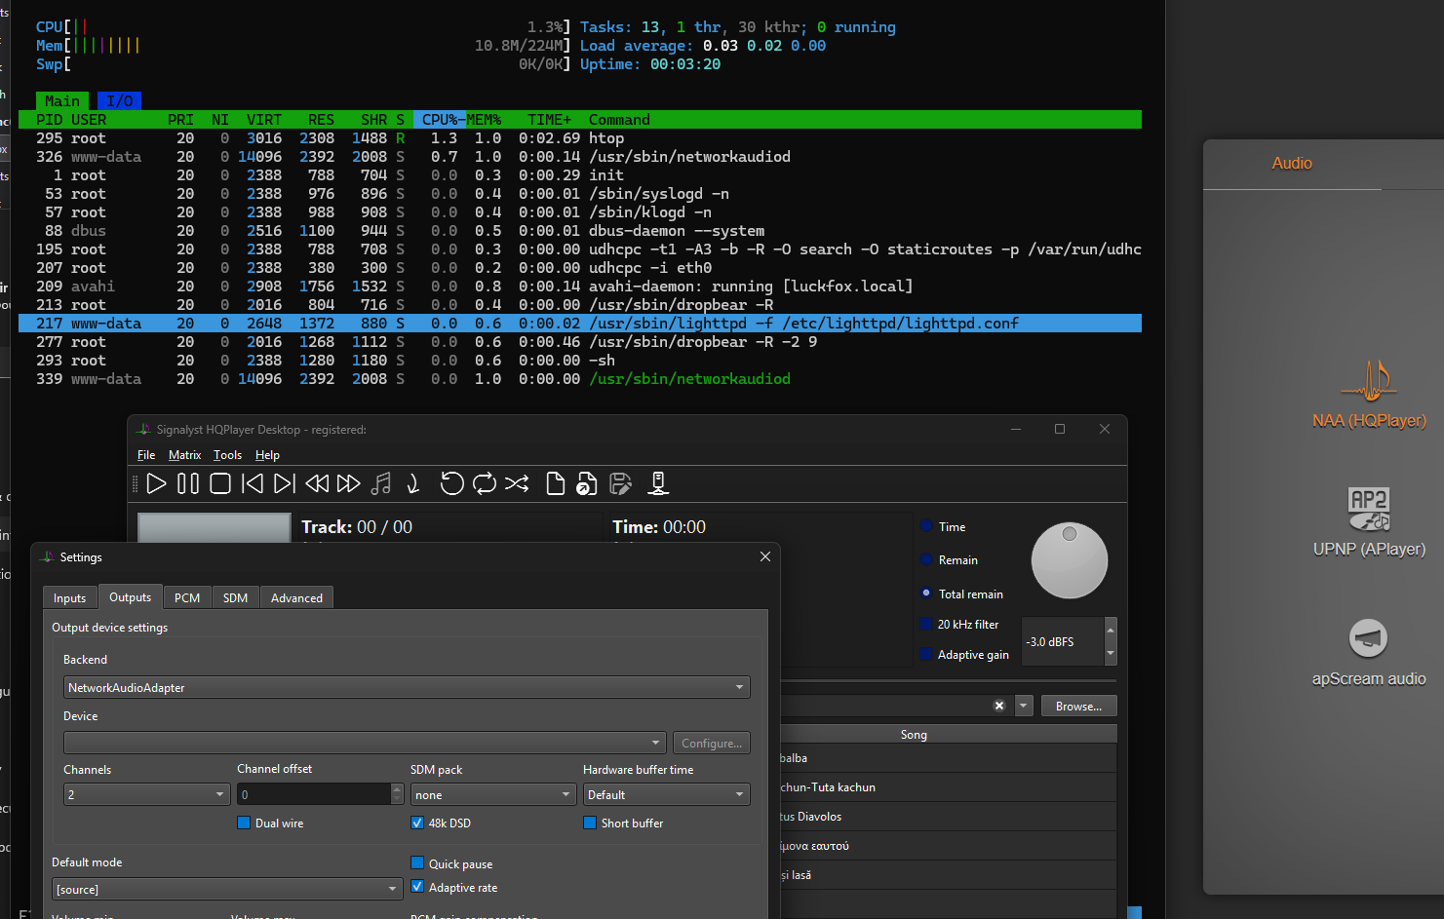
Task: Open the Default mode dropdown
Action: tap(227, 889)
